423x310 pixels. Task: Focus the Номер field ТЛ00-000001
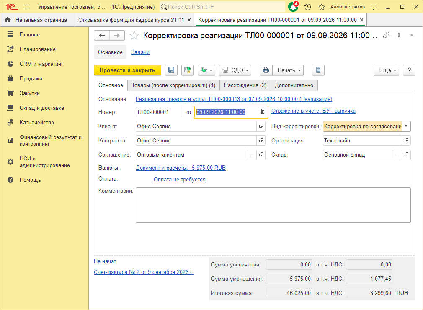coord(159,112)
